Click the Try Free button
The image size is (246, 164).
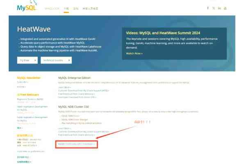[27, 60]
